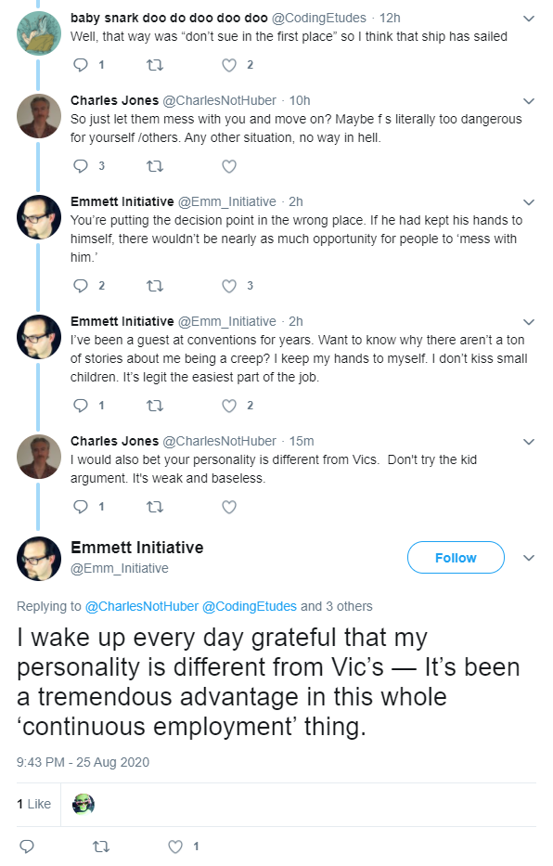Like the main tweet at bottom
This screenshot has width=553, height=866.
pyautogui.click(x=175, y=847)
